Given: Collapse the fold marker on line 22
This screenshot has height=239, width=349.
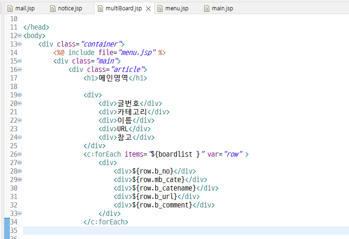Looking at the screenshot, I should point(20,120).
